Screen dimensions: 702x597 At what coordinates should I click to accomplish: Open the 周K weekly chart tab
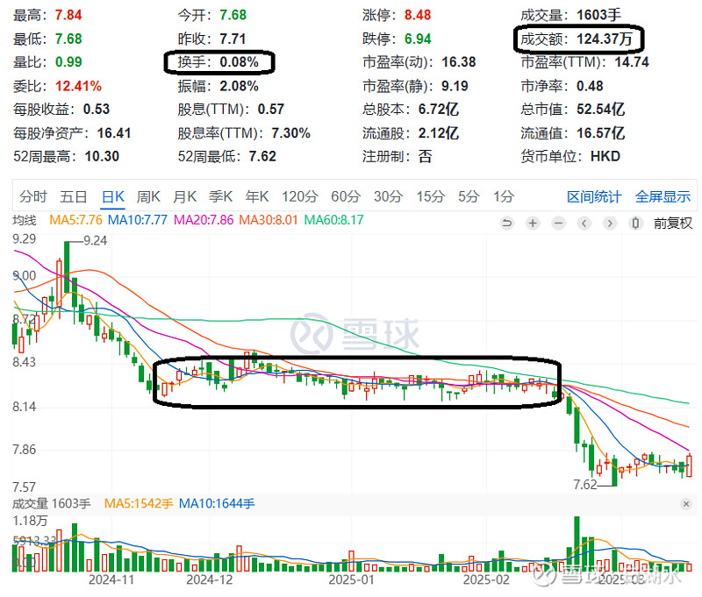(148, 196)
